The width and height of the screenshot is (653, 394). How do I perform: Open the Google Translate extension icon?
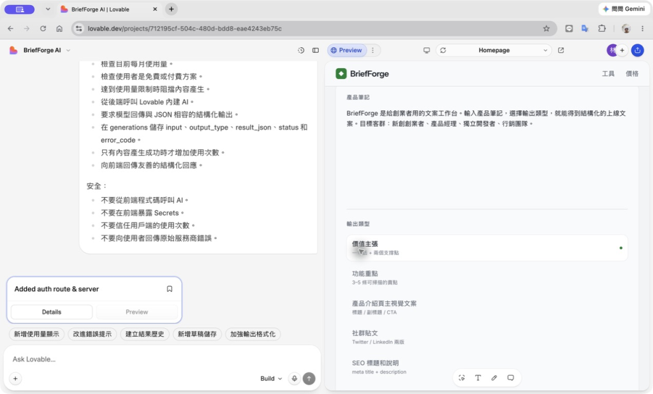point(585,28)
